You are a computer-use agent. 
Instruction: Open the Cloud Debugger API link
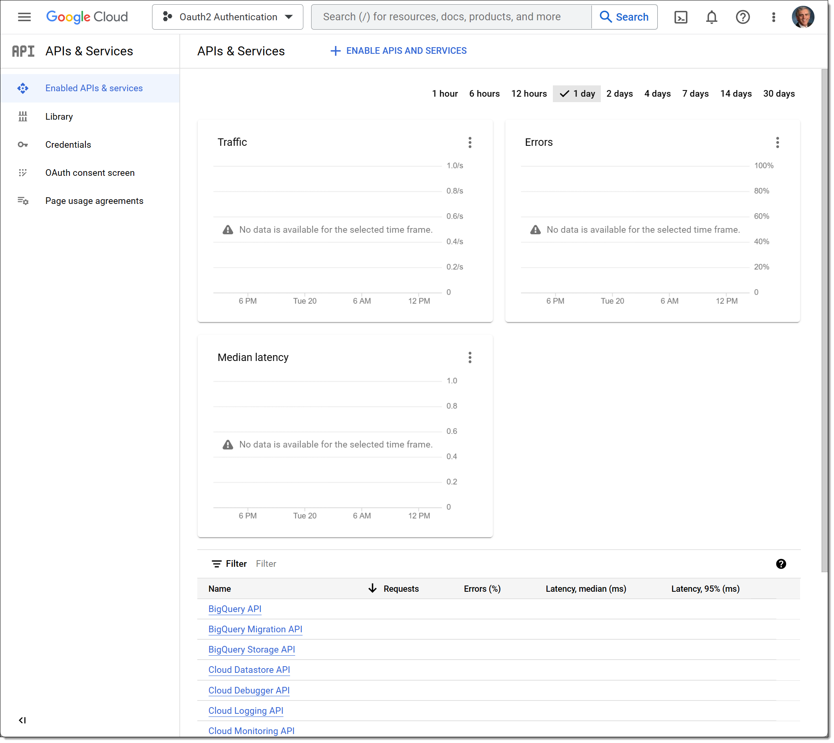click(x=249, y=690)
